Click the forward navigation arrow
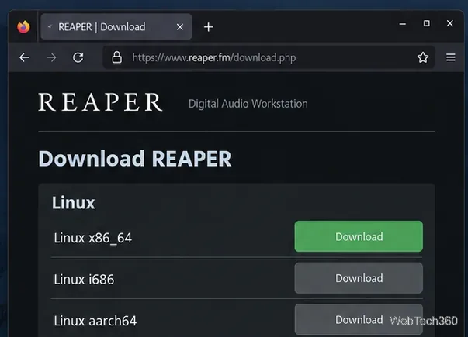The height and width of the screenshot is (337, 468). [51, 57]
